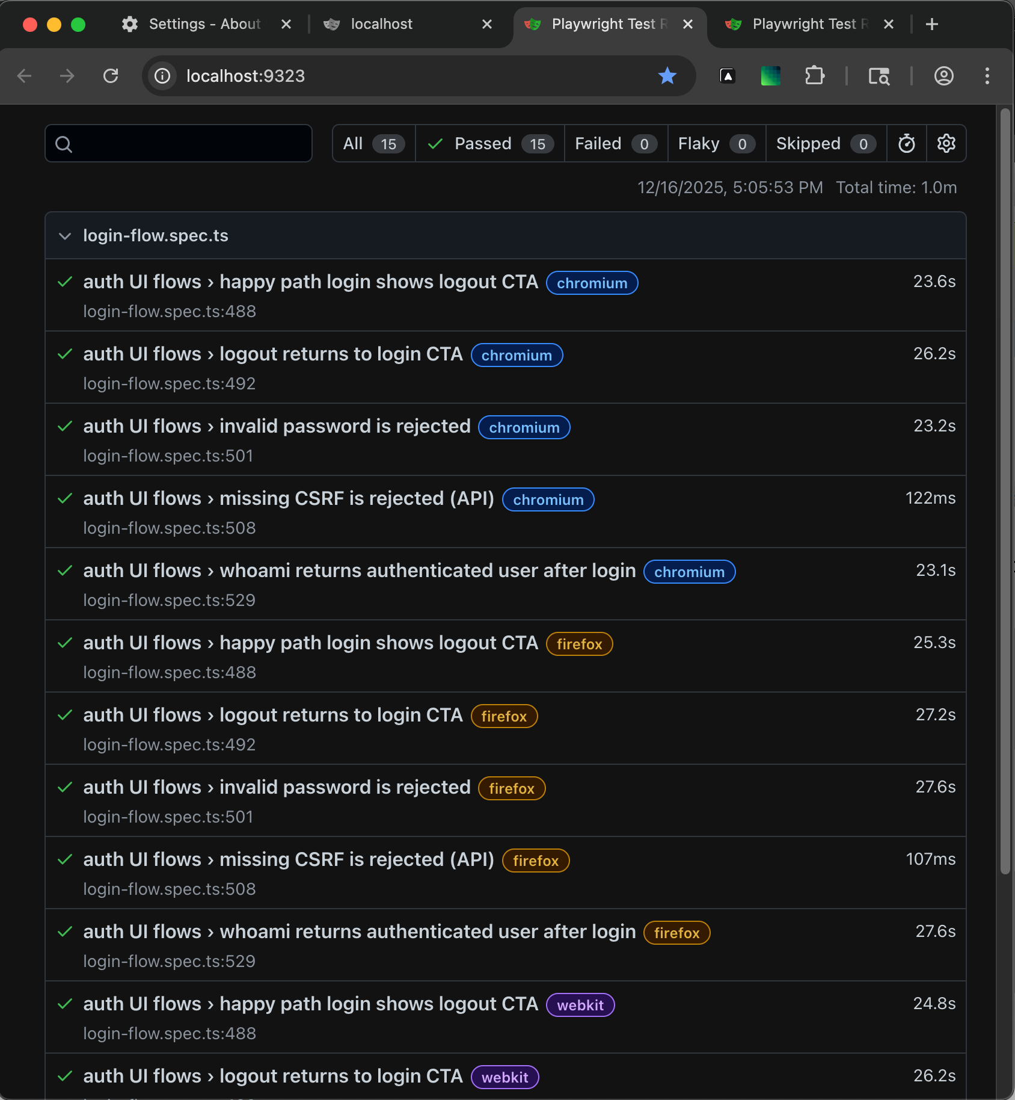
Task: Collapse the login-flow.spec.ts group
Action: (65, 236)
